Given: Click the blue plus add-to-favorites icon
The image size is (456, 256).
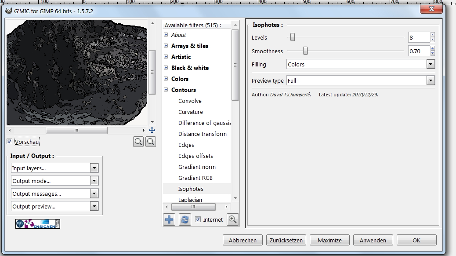Looking at the screenshot, I should tap(169, 219).
